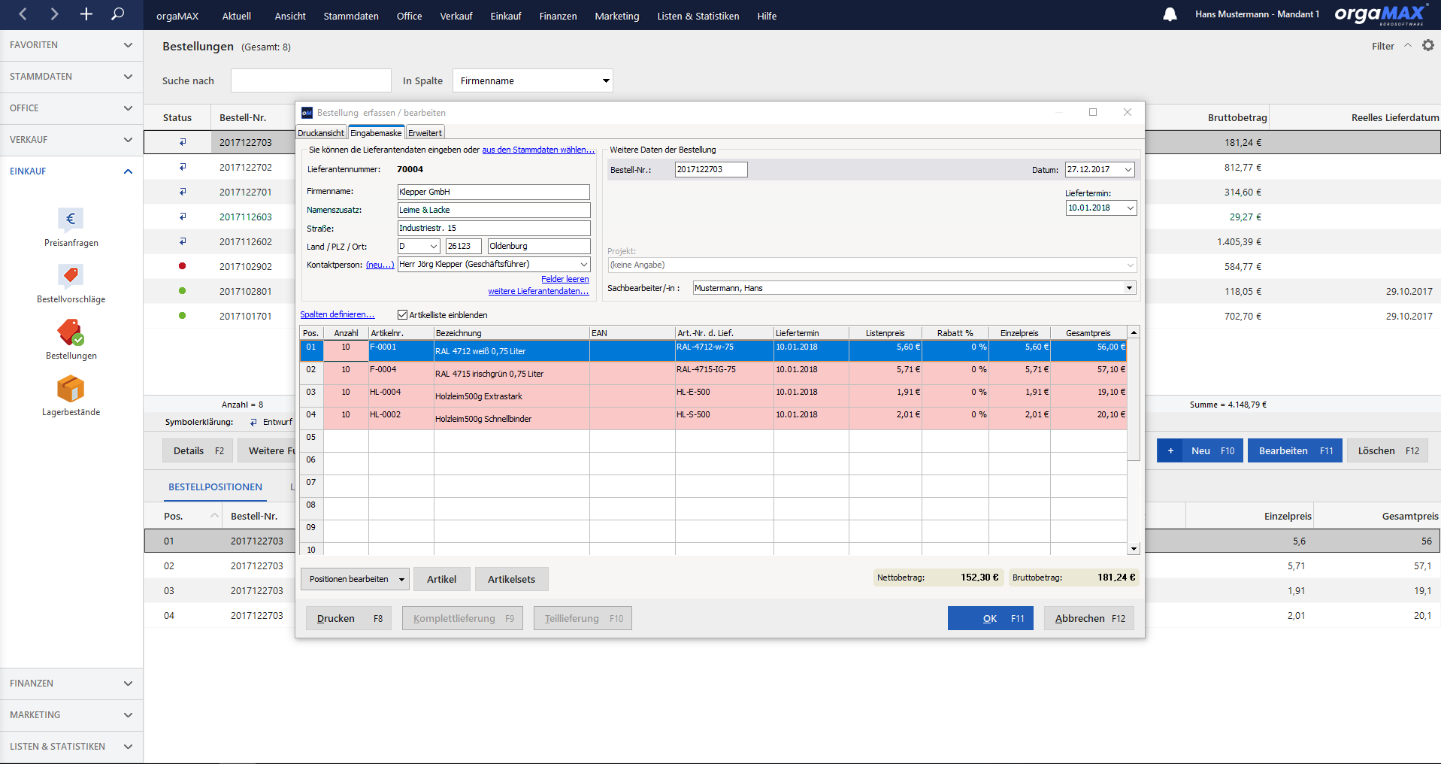Collapse the Einkauf sidebar section
Screen dimensions: 1441x764
tap(71, 171)
